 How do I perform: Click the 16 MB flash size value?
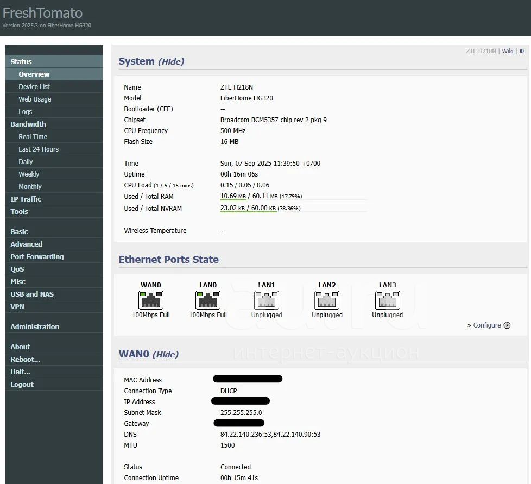(229, 142)
